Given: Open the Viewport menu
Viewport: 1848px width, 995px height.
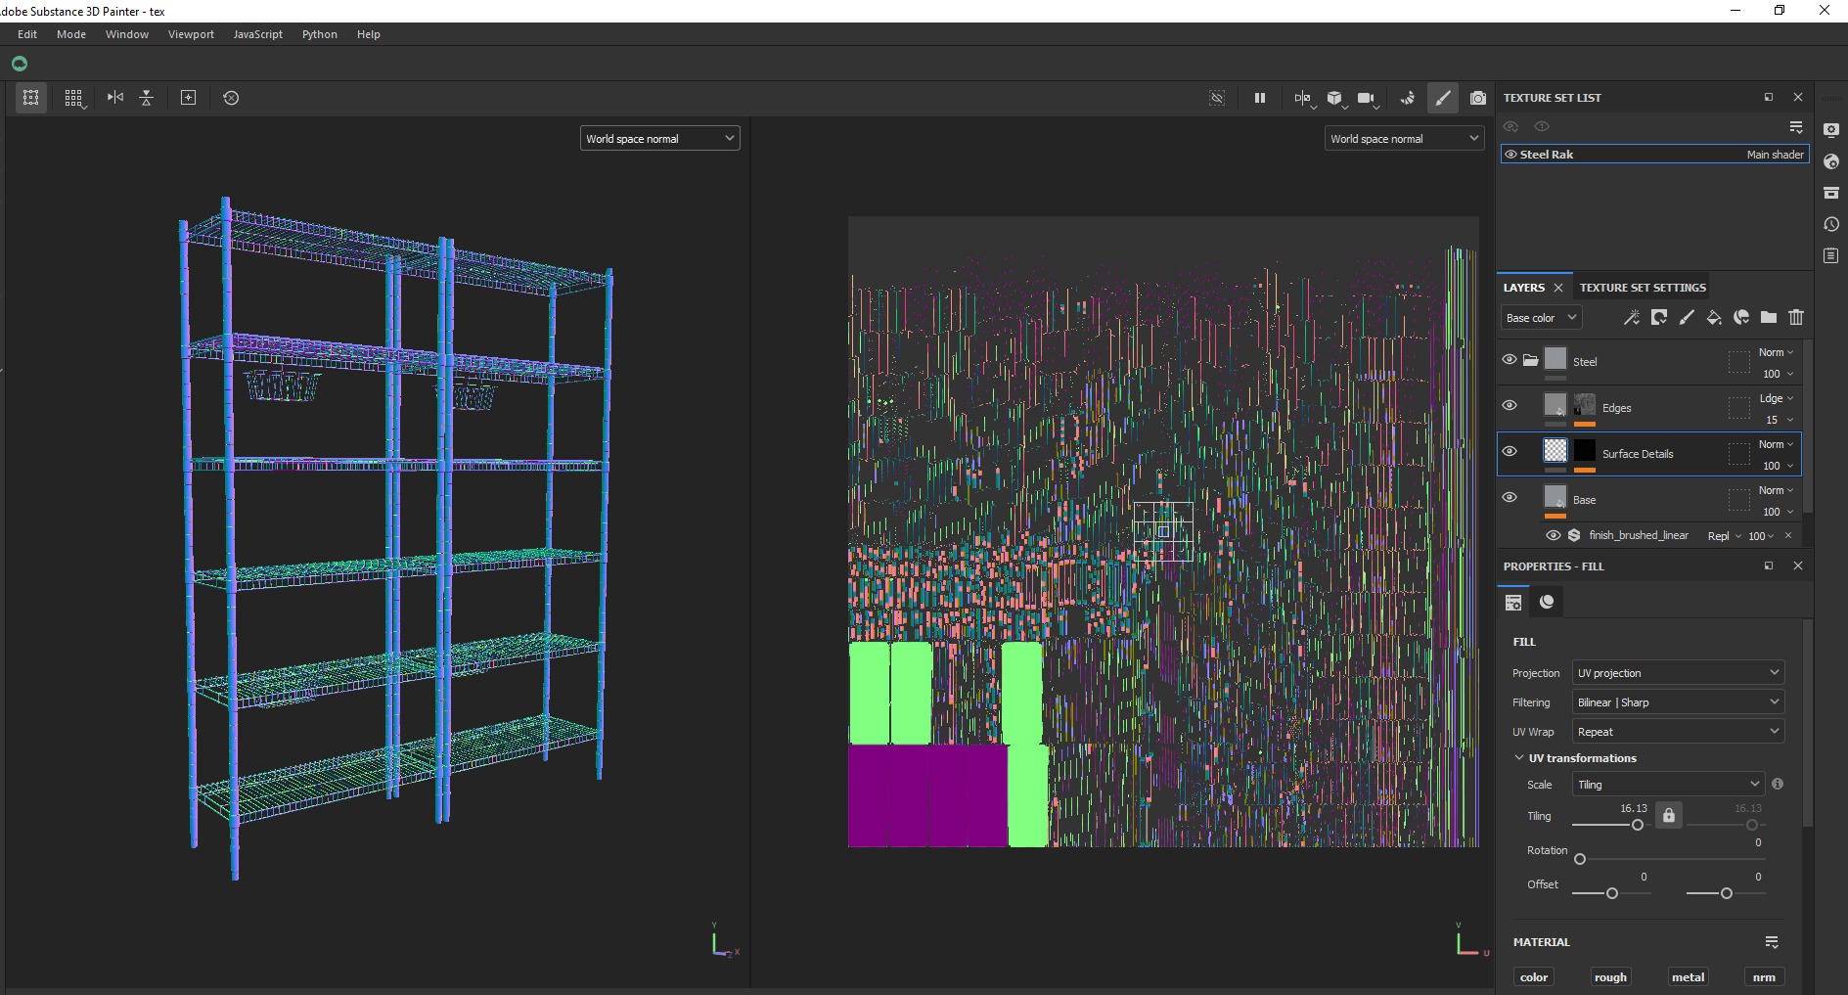Looking at the screenshot, I should pos(191,34).
